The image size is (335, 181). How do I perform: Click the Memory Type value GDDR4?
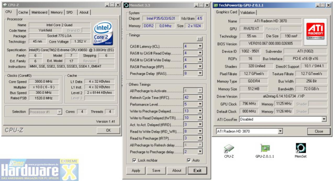[x=254, y=81]
